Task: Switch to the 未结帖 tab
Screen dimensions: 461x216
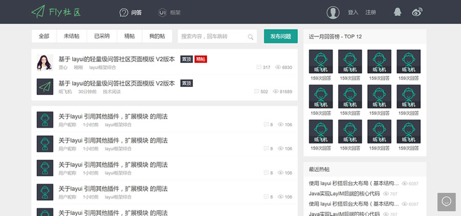Action: point(71,36)
